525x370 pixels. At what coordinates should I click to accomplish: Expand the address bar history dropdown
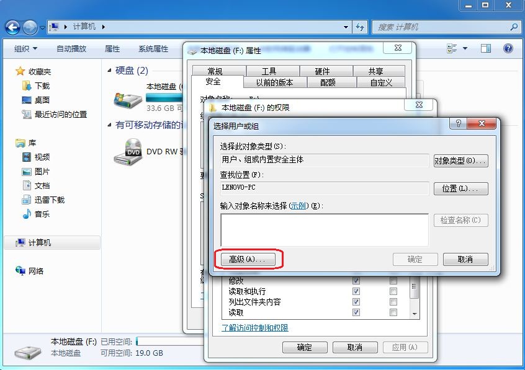346,27
